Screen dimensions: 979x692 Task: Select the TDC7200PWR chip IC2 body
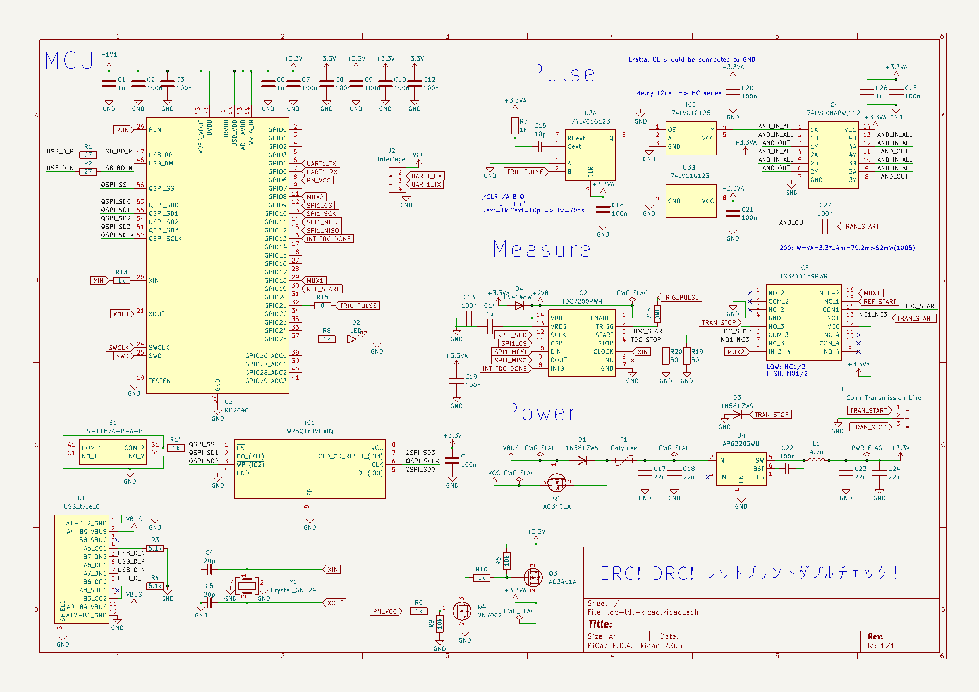(582, 343)
